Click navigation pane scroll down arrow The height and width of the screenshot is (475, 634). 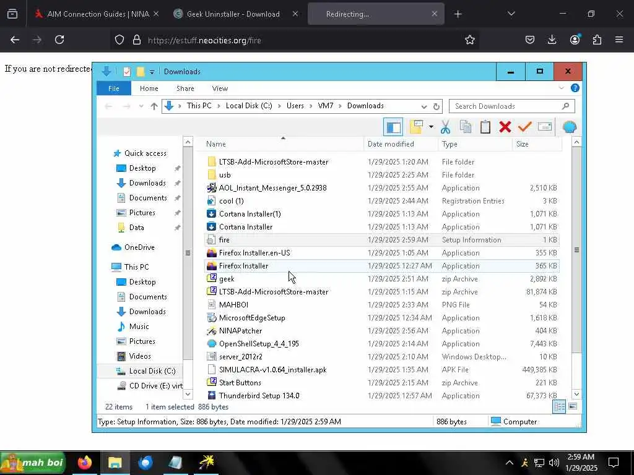point(188,394)
